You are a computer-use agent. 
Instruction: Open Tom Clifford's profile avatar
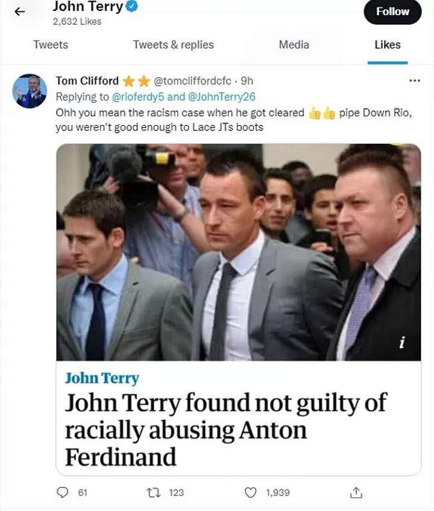coord(29,89)
